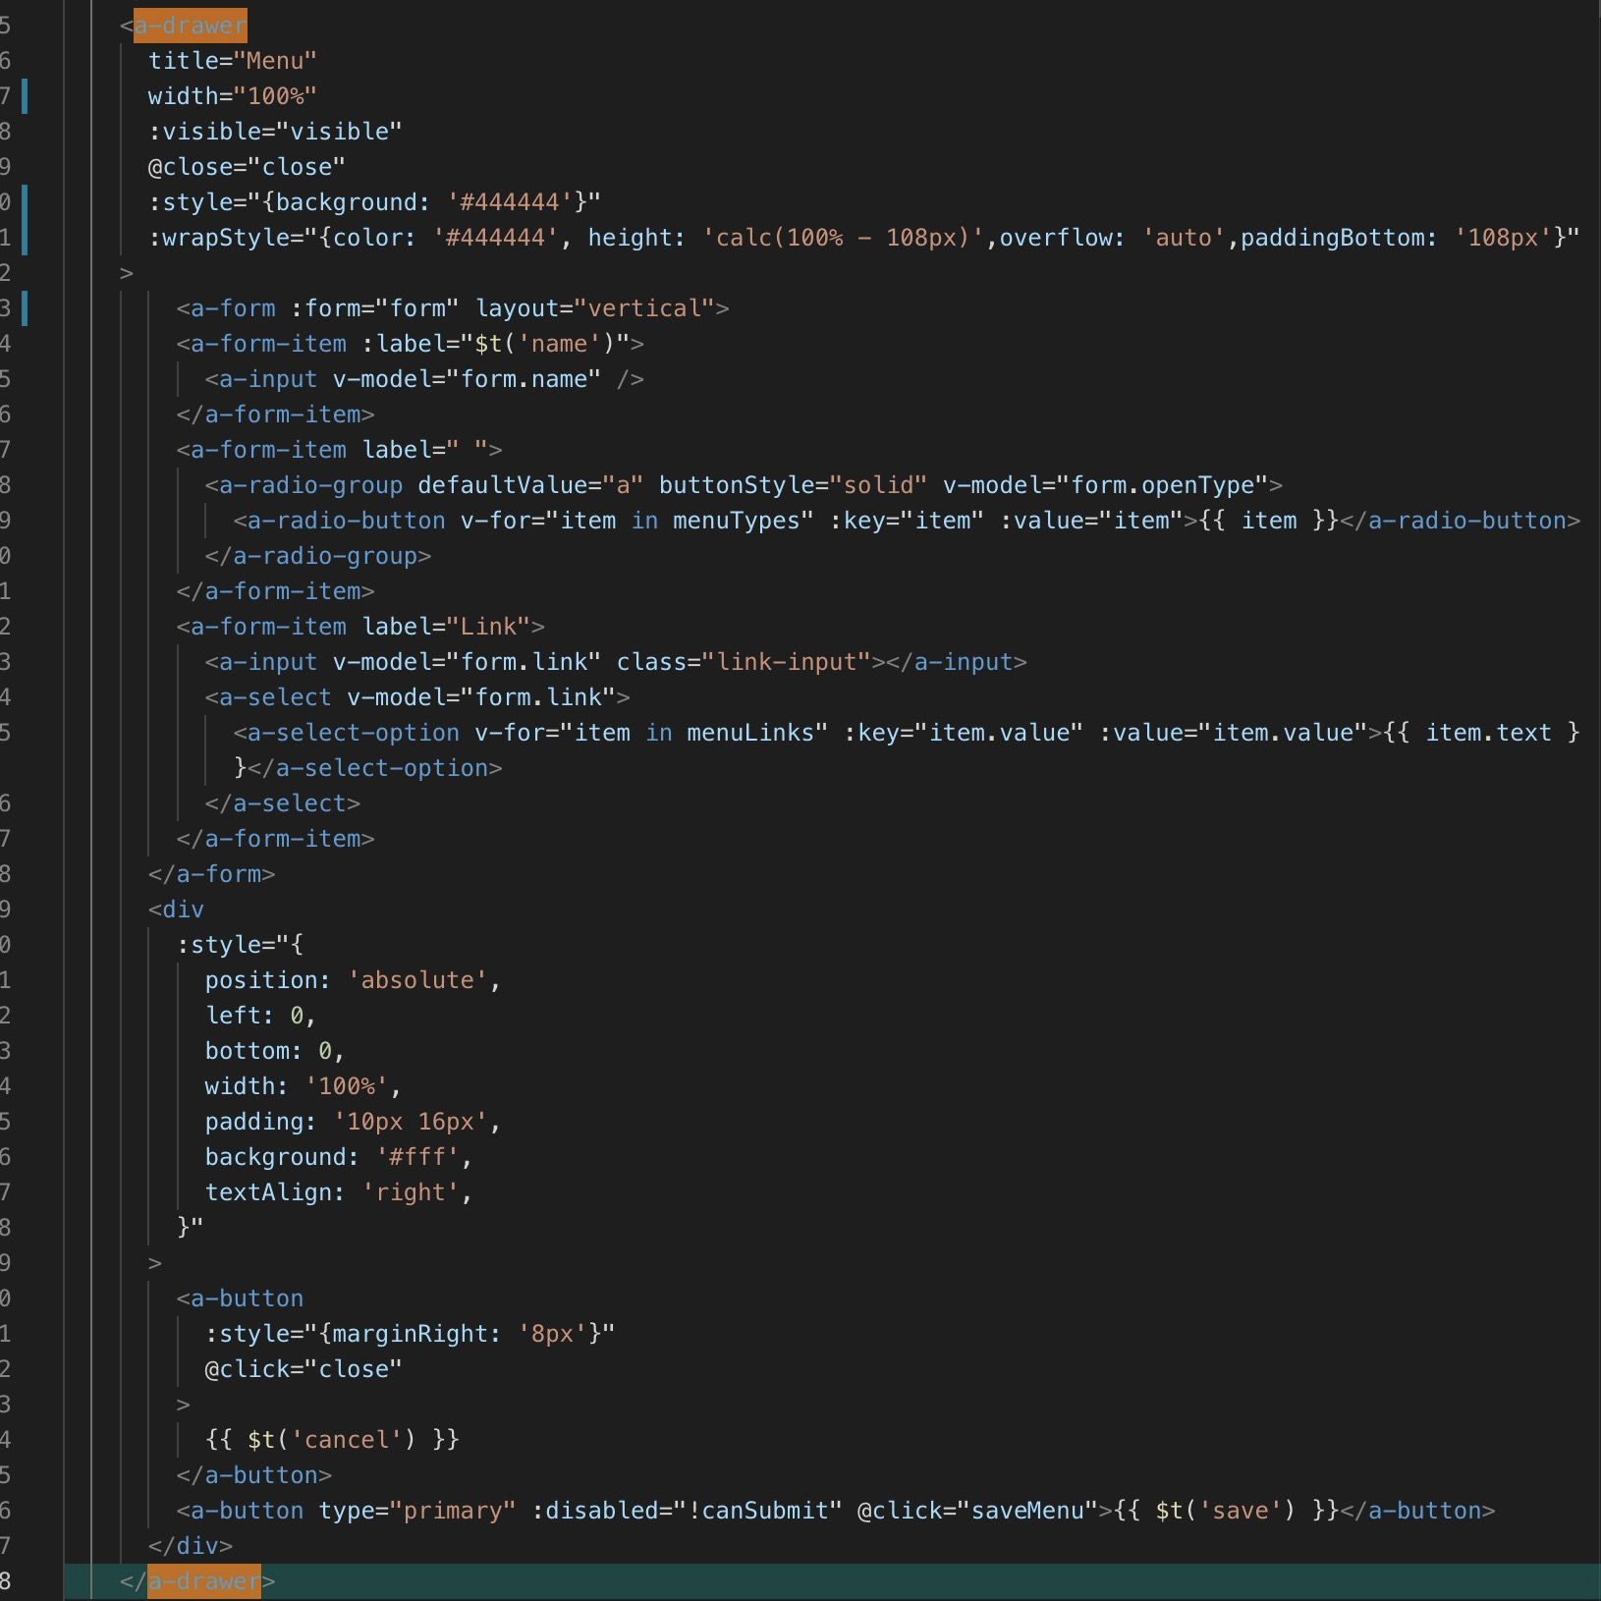Click v-model="form.openType" binding
Image resolution: width=1601 pixels, height=1601 pixels.
(x=1106, y=485)
